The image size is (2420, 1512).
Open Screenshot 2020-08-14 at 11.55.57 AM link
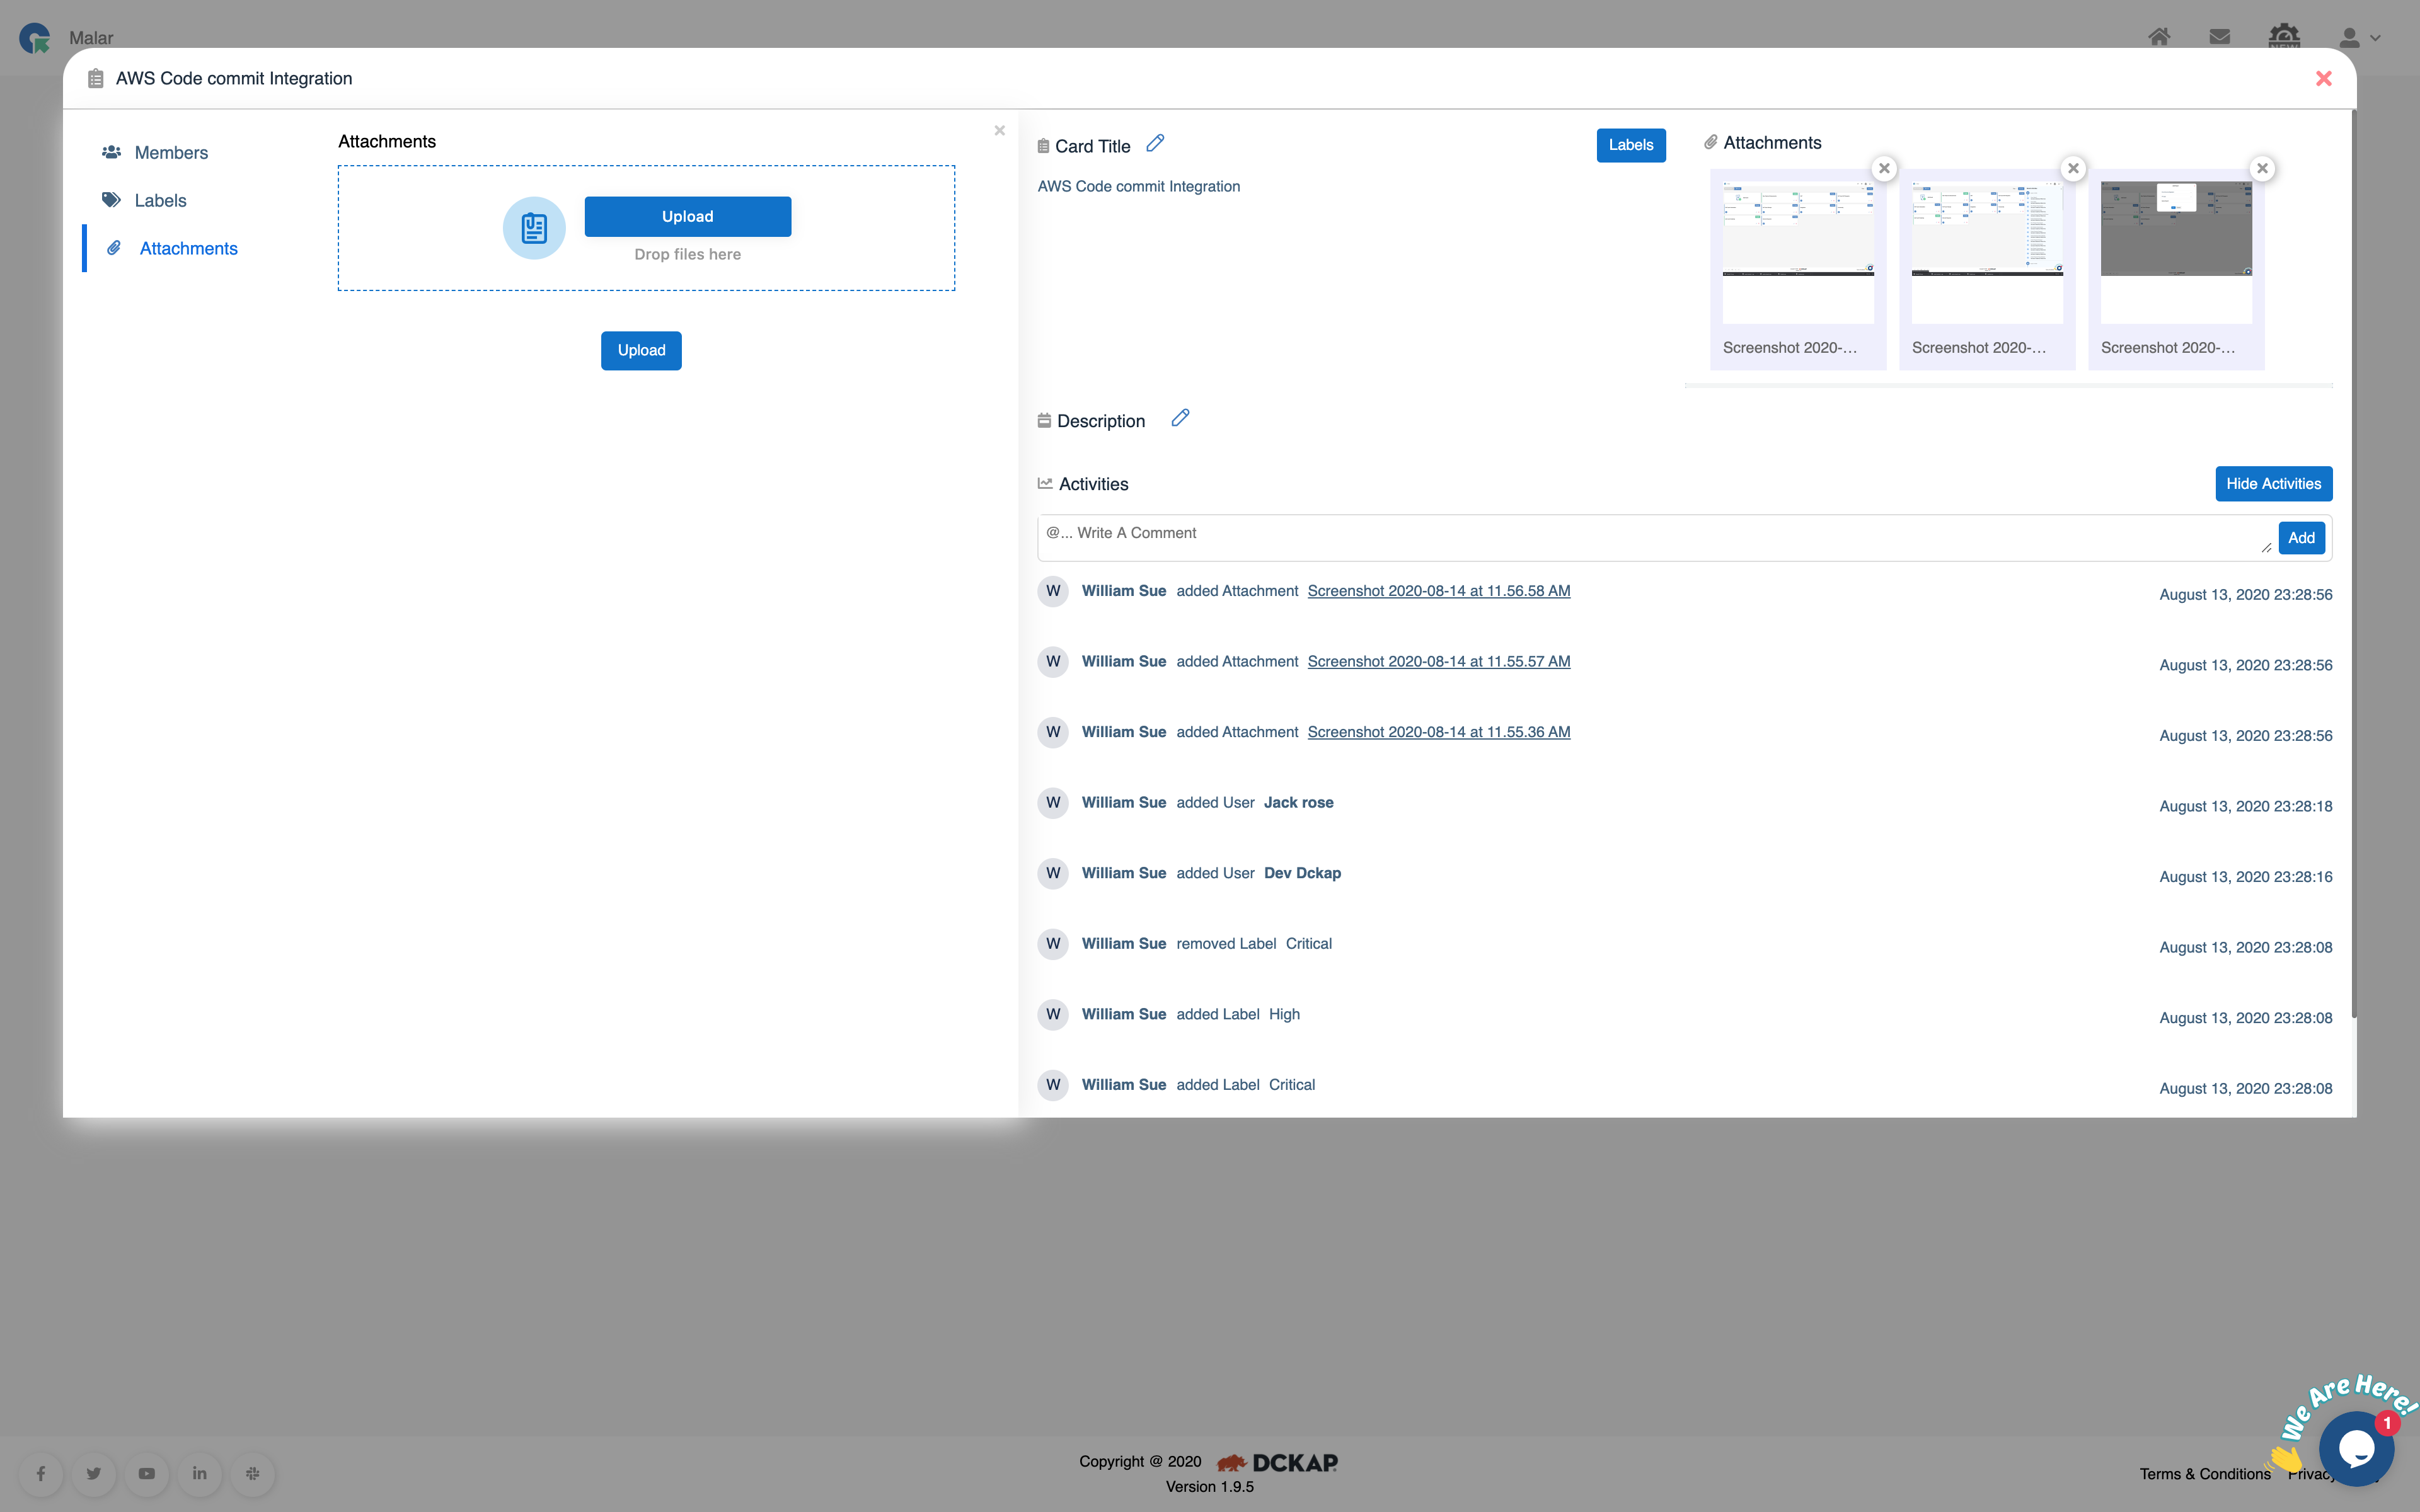tap(1439, 661)
